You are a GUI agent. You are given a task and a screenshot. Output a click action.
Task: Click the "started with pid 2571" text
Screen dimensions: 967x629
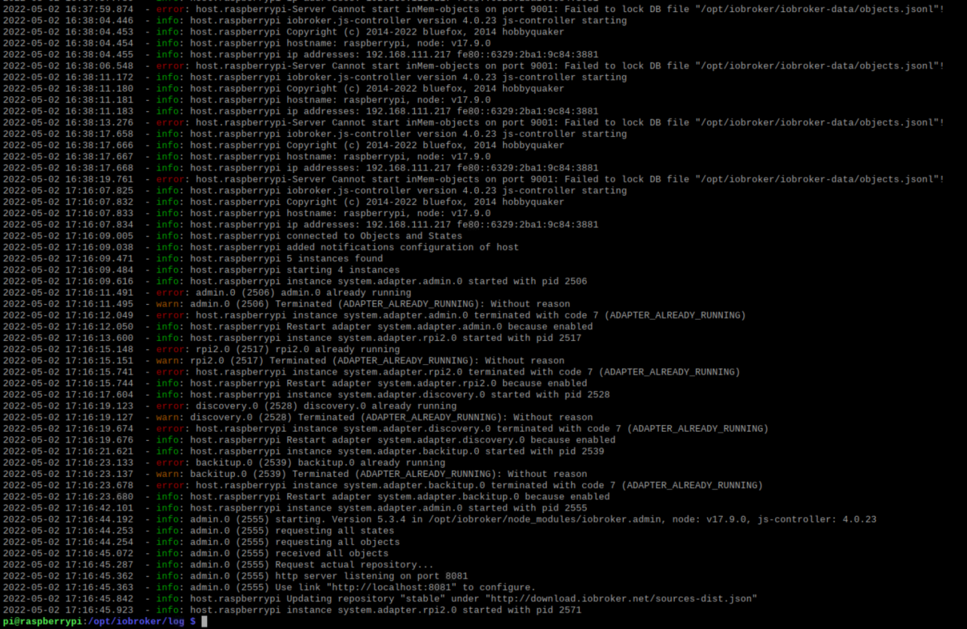tap(522, 610)
